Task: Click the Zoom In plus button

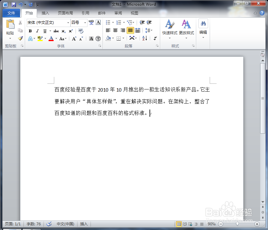Action: [257, 224]
